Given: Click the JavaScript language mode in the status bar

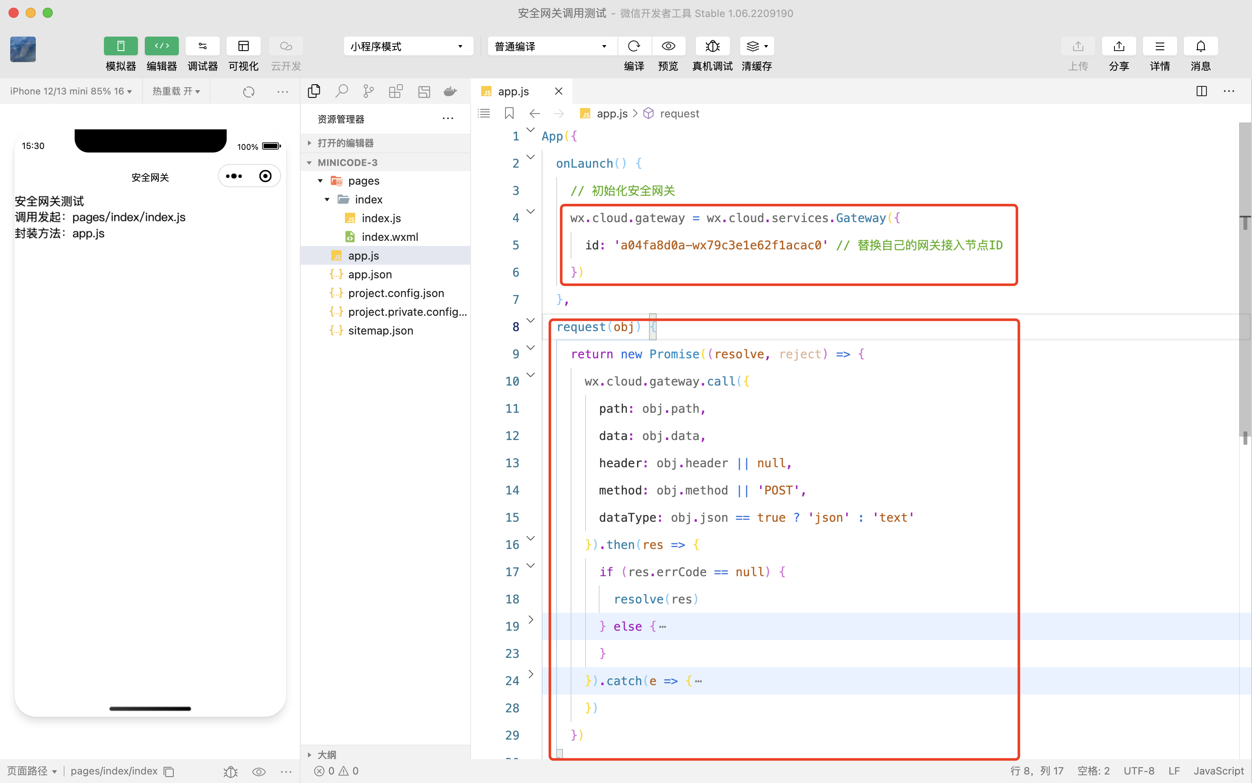Looking at the screenshot, I should [1218, 771].
